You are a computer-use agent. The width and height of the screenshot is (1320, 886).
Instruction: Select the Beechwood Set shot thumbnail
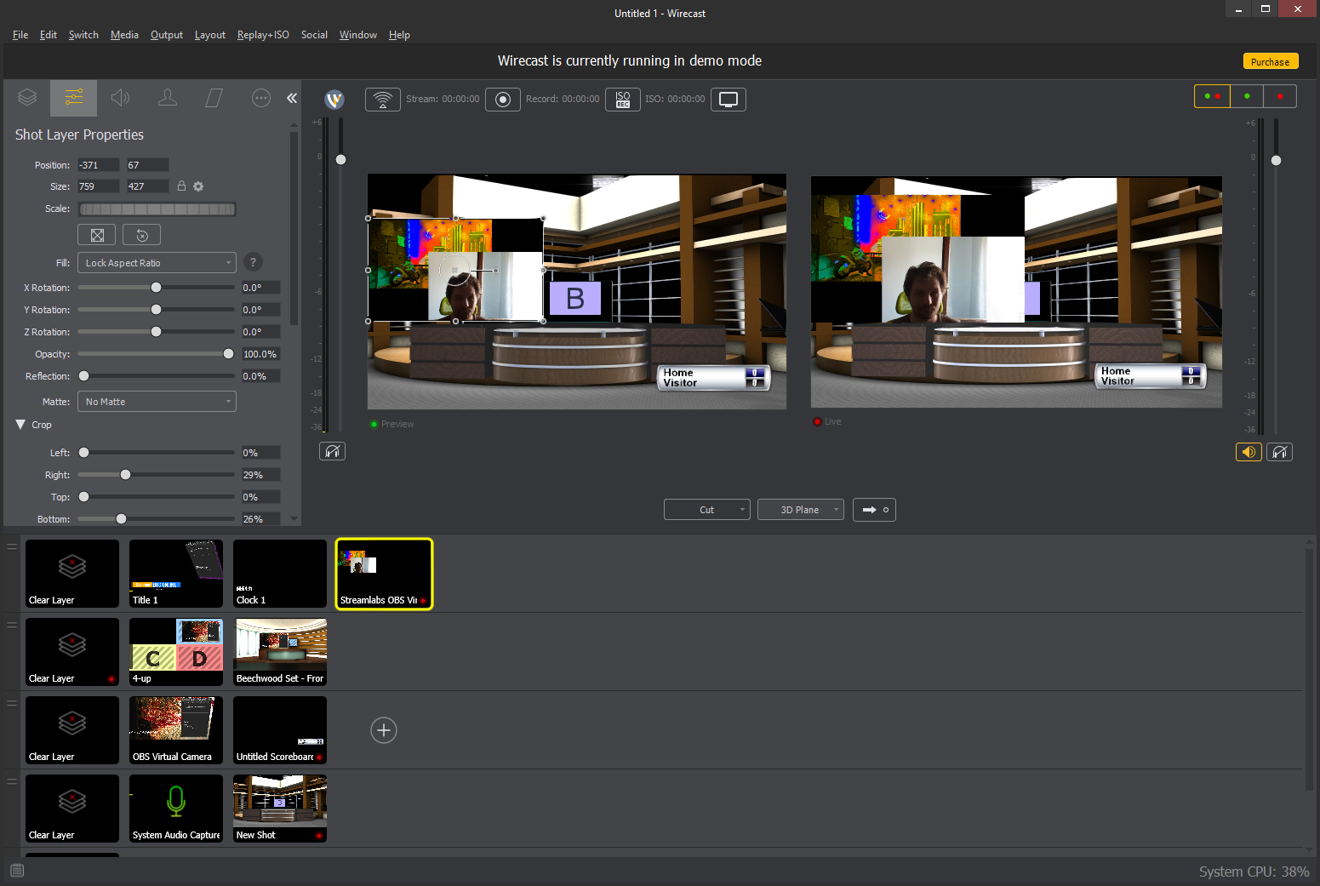pos(280,652)
